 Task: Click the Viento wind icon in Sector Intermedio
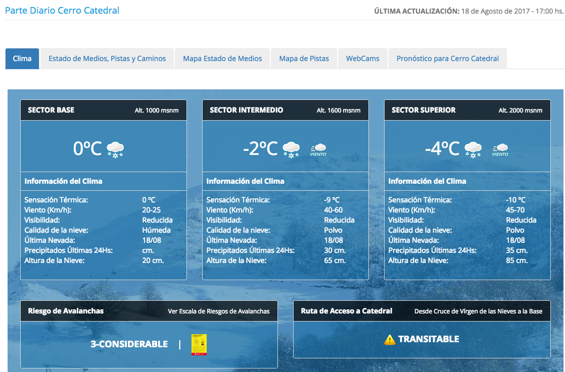point(318,150)
